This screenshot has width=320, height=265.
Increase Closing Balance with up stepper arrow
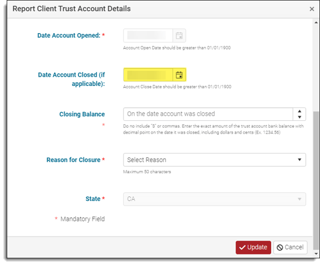point(300,112)
